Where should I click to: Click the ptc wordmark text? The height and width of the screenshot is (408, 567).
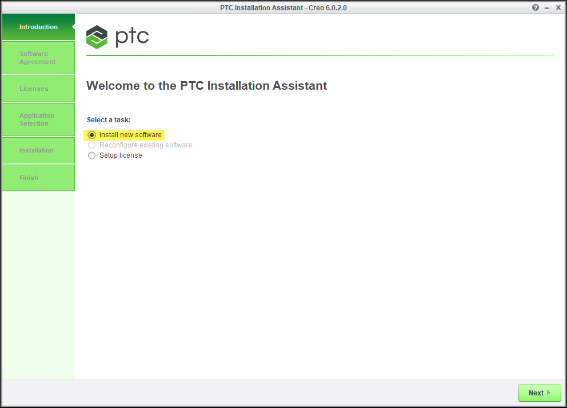[x=132, y=37]
